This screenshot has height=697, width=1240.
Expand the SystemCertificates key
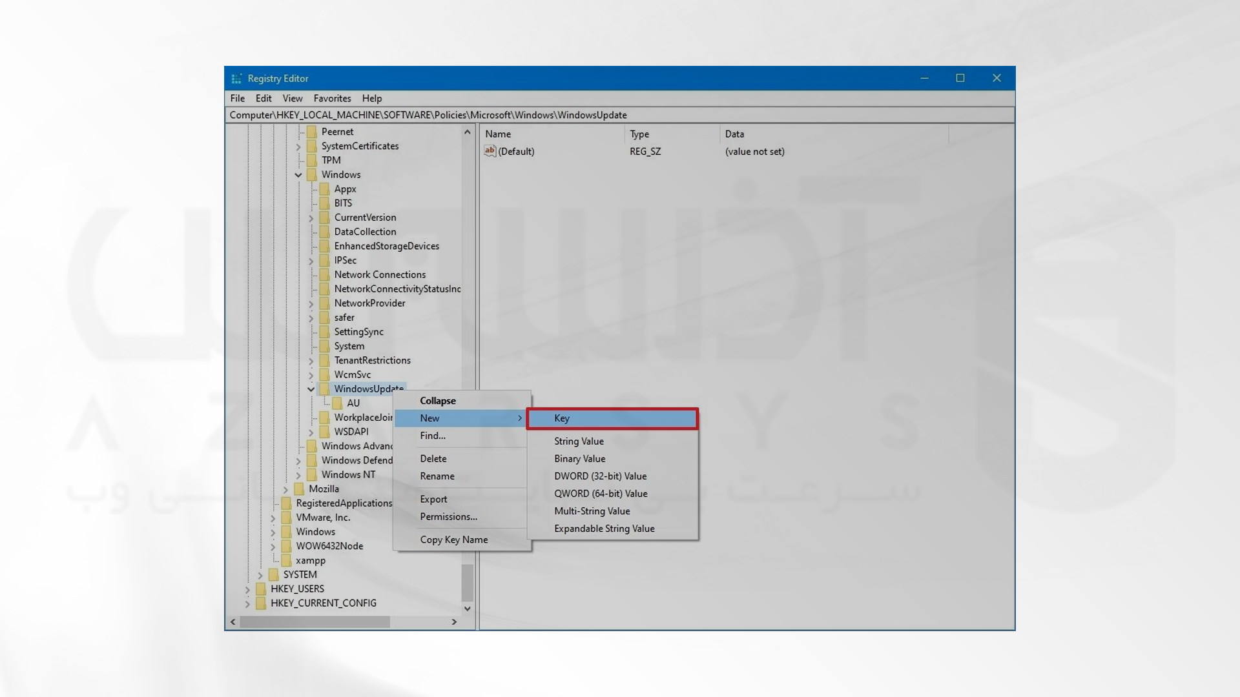click(x=298, y=146)
